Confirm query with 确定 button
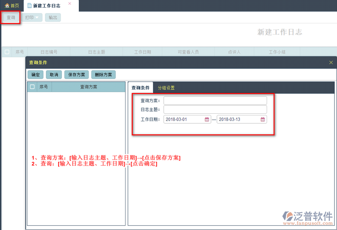 point(35,75)
